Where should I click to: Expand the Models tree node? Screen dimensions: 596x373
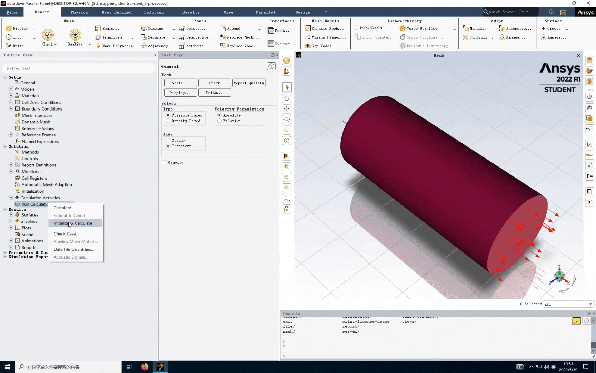click(x=11, y=89)
